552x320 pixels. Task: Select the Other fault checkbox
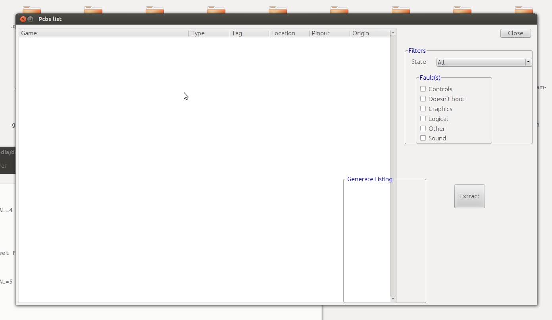click(x=423, y=128)
